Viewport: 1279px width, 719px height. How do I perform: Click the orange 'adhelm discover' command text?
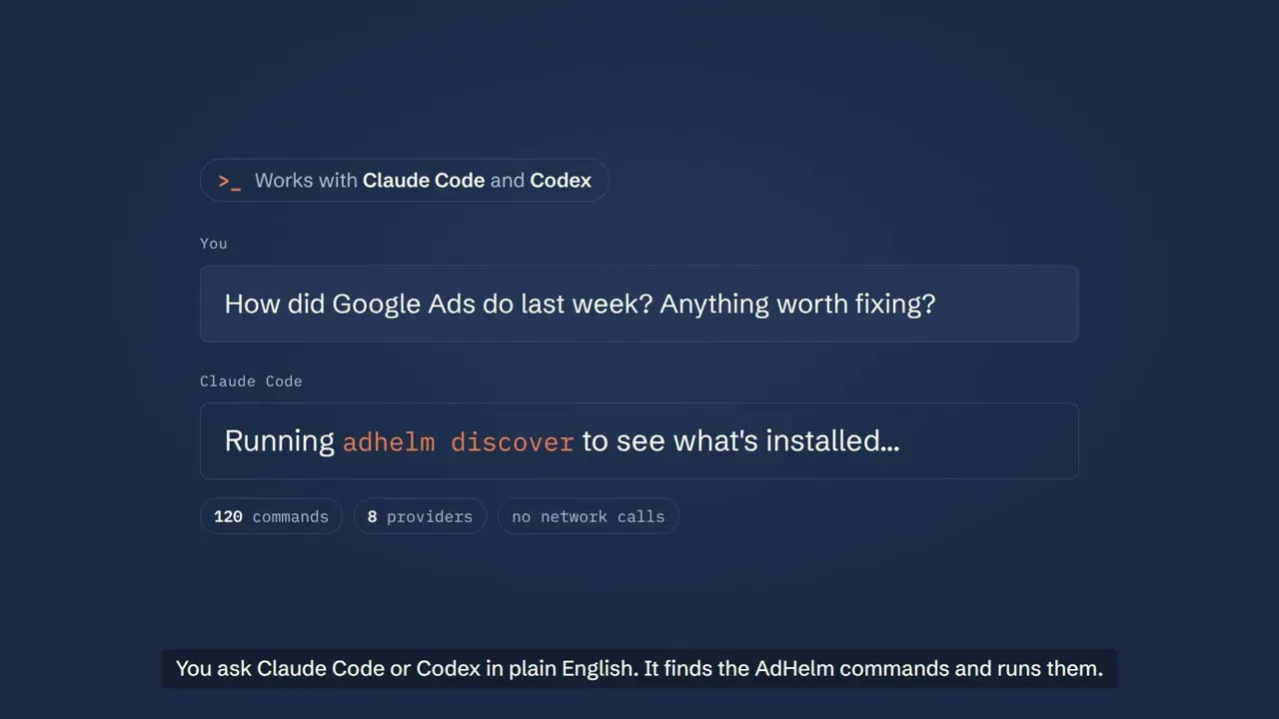tap(459, 441)
